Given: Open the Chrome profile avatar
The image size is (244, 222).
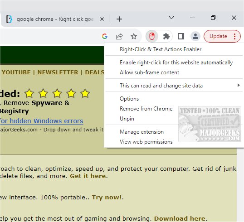Looking at the screenshot, I should click(195, 36).
